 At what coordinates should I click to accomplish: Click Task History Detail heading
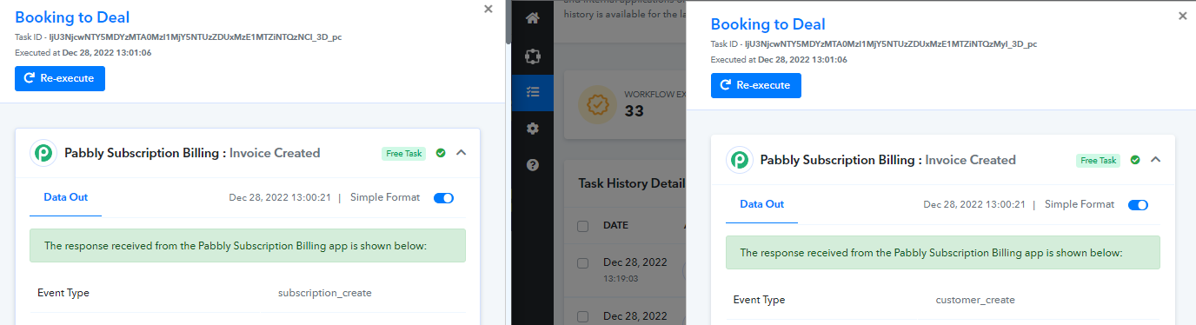(632, 183)
